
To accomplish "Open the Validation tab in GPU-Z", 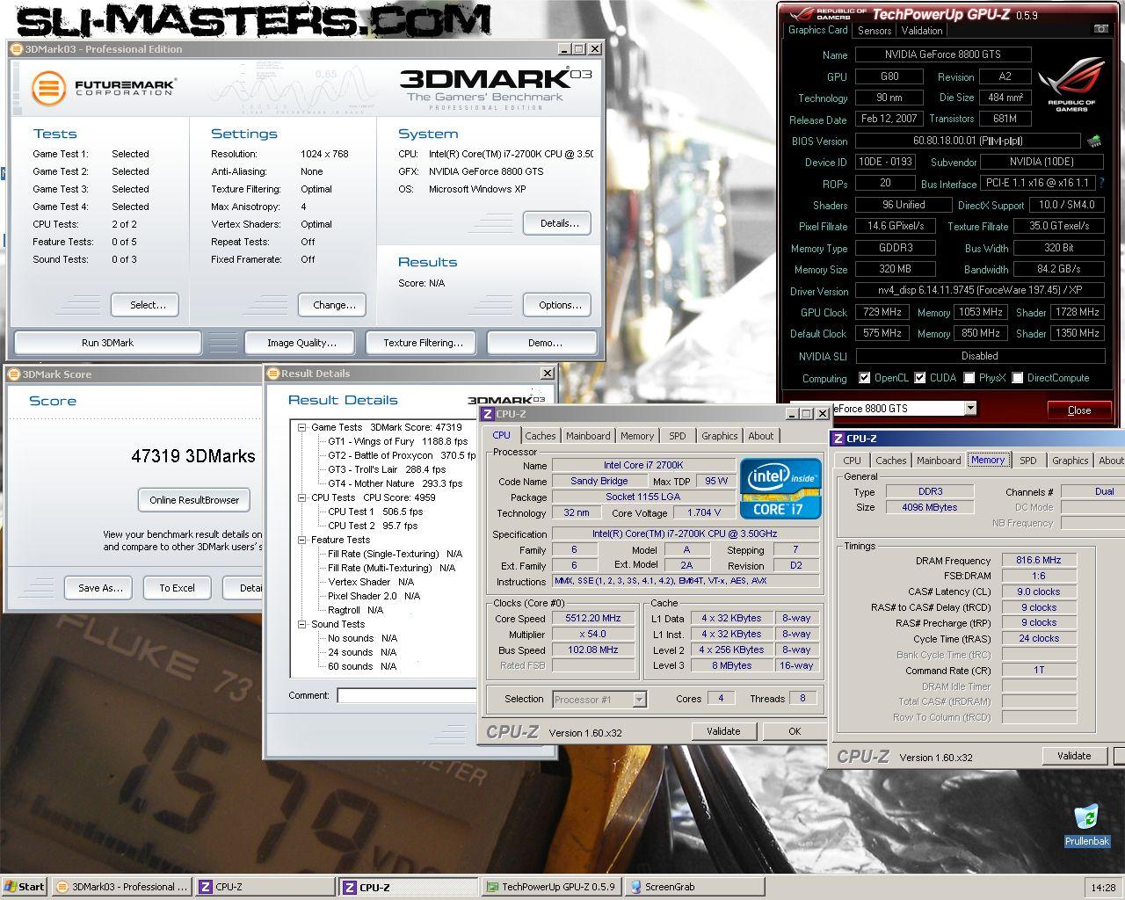I will (922, 31).
